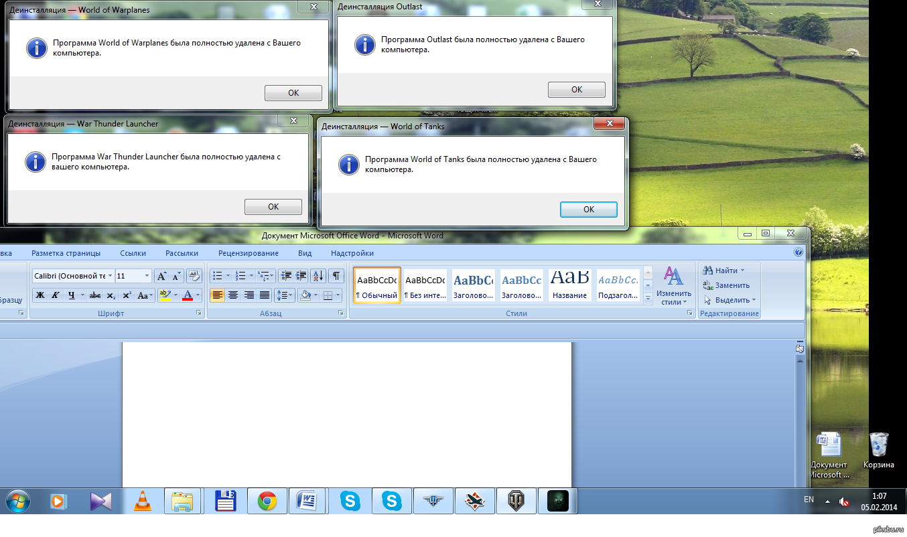The height and width of the screenshot is (537, 907).
Task: Open the Стили pane launcher
Action: 690,313
